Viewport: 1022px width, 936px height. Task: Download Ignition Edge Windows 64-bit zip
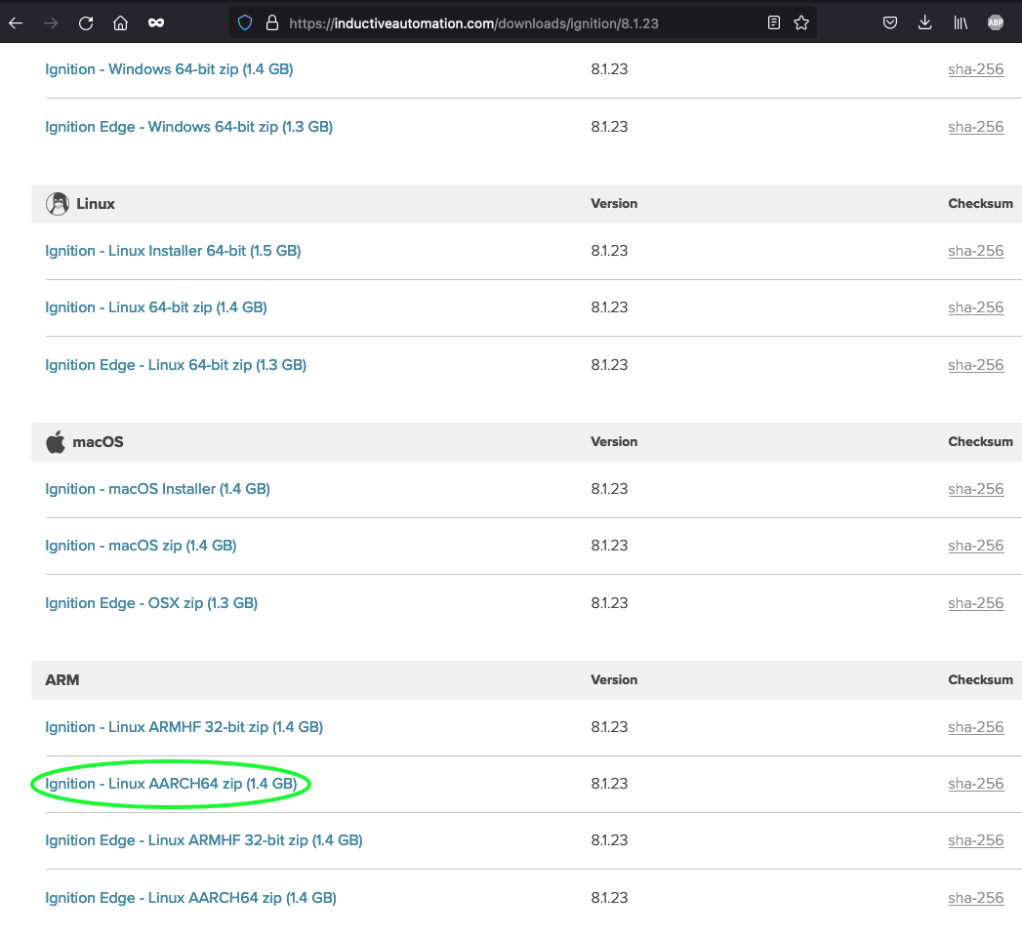[x=189, y=127]
